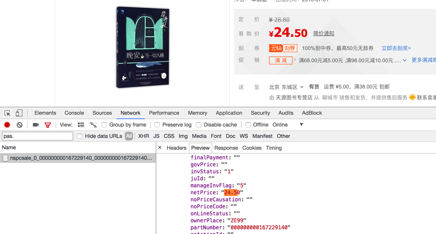The width and height of the screenshot is (436, 234).
Task: Capture screenshots camera icon
Action: pos(35,125)
